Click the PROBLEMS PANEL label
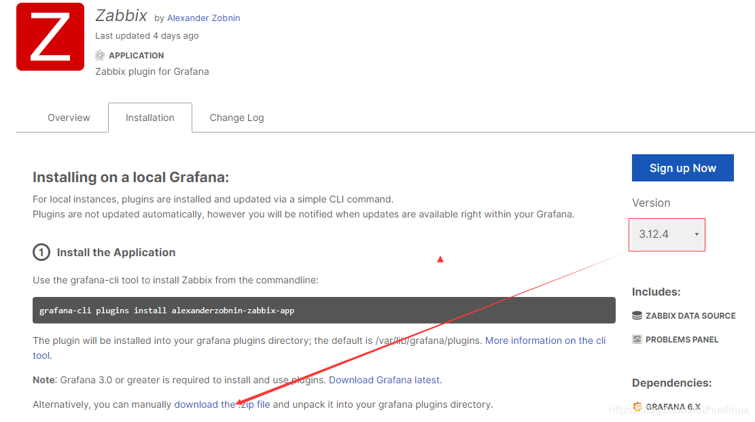The height and width of the screenshot is (422, 755). coord(682,340)
